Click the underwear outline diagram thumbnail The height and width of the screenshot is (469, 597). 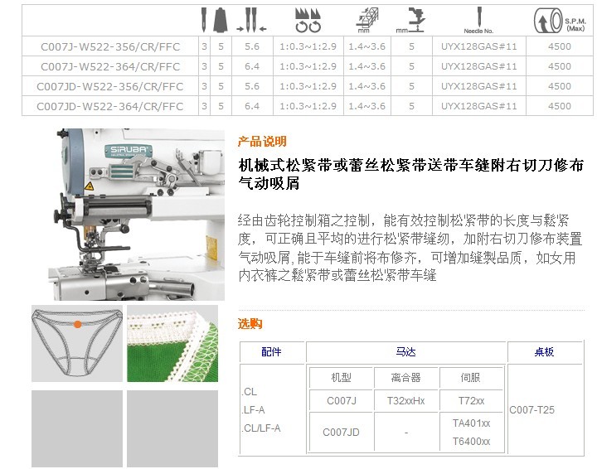pos(76,343)
